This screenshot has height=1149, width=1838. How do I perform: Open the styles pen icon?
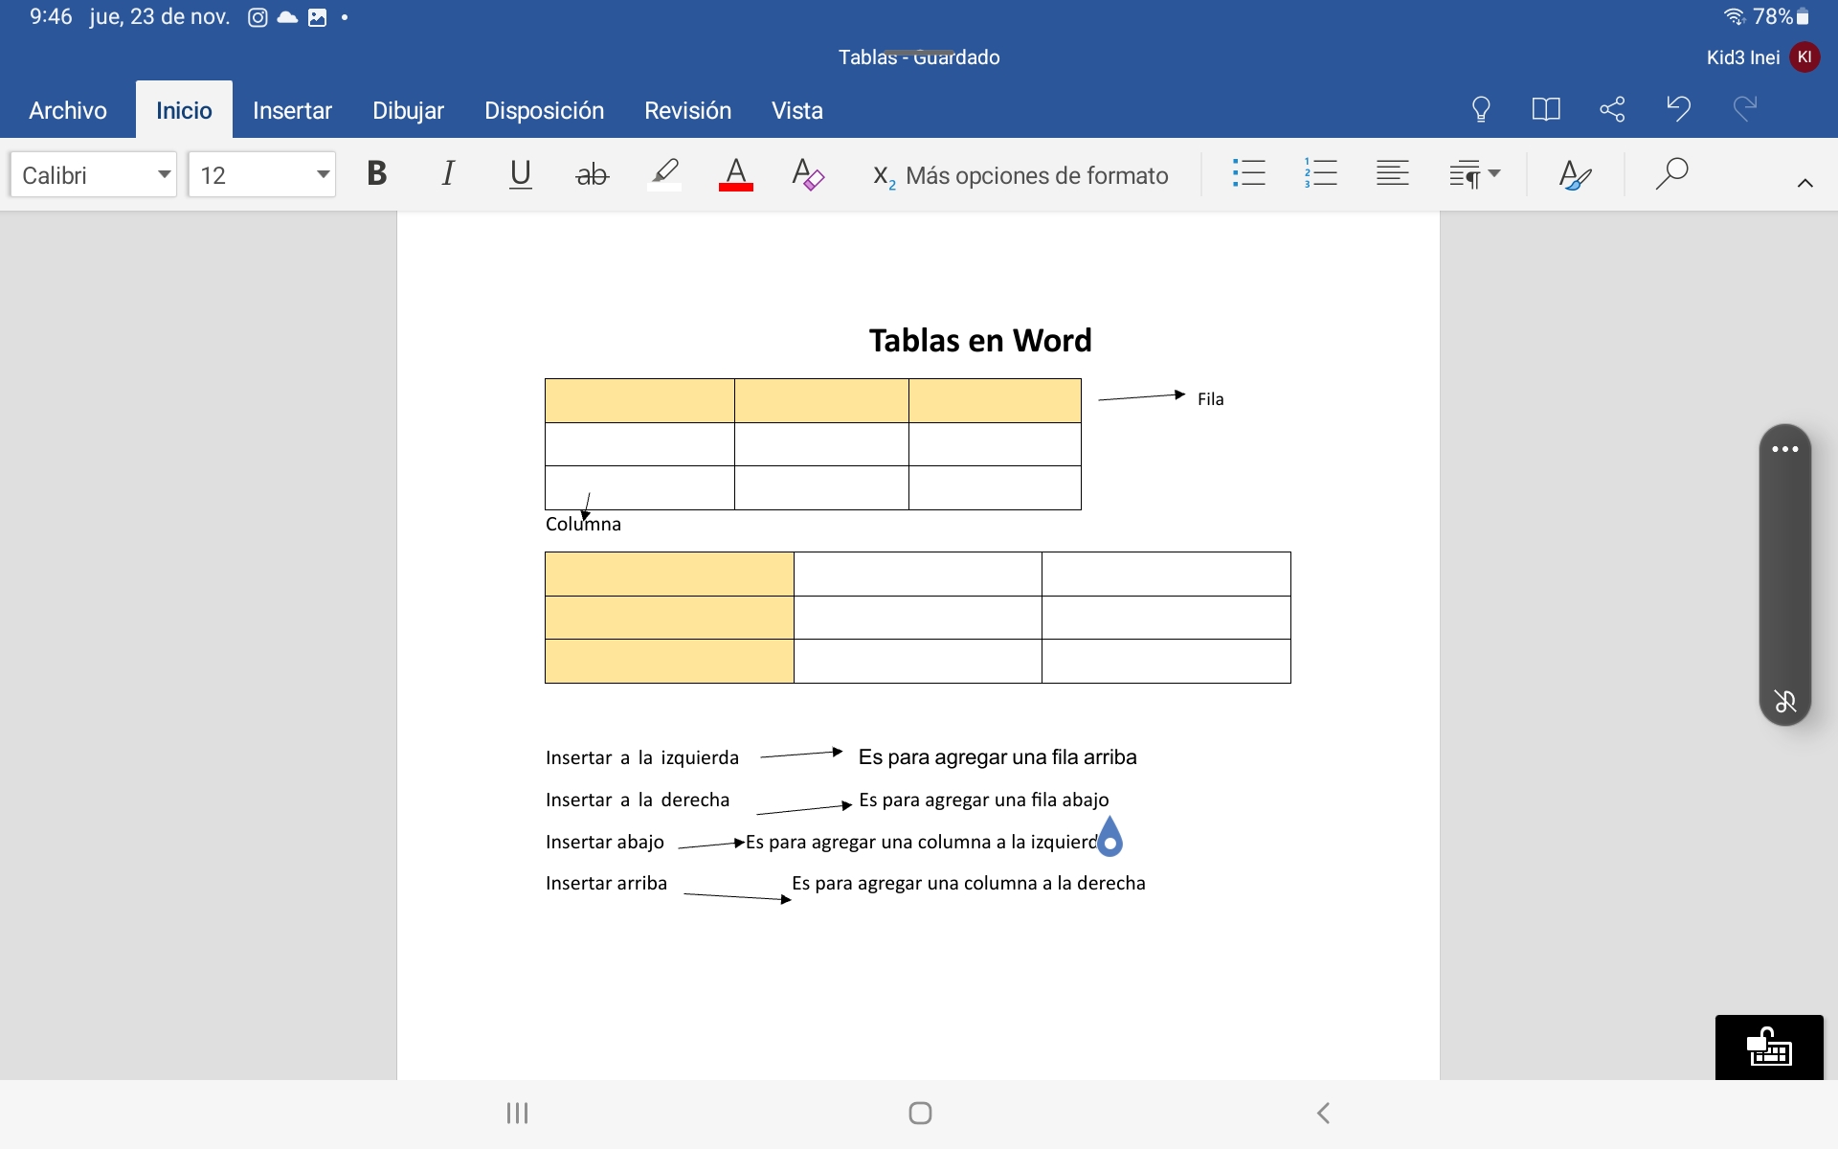coord(1574,174)
